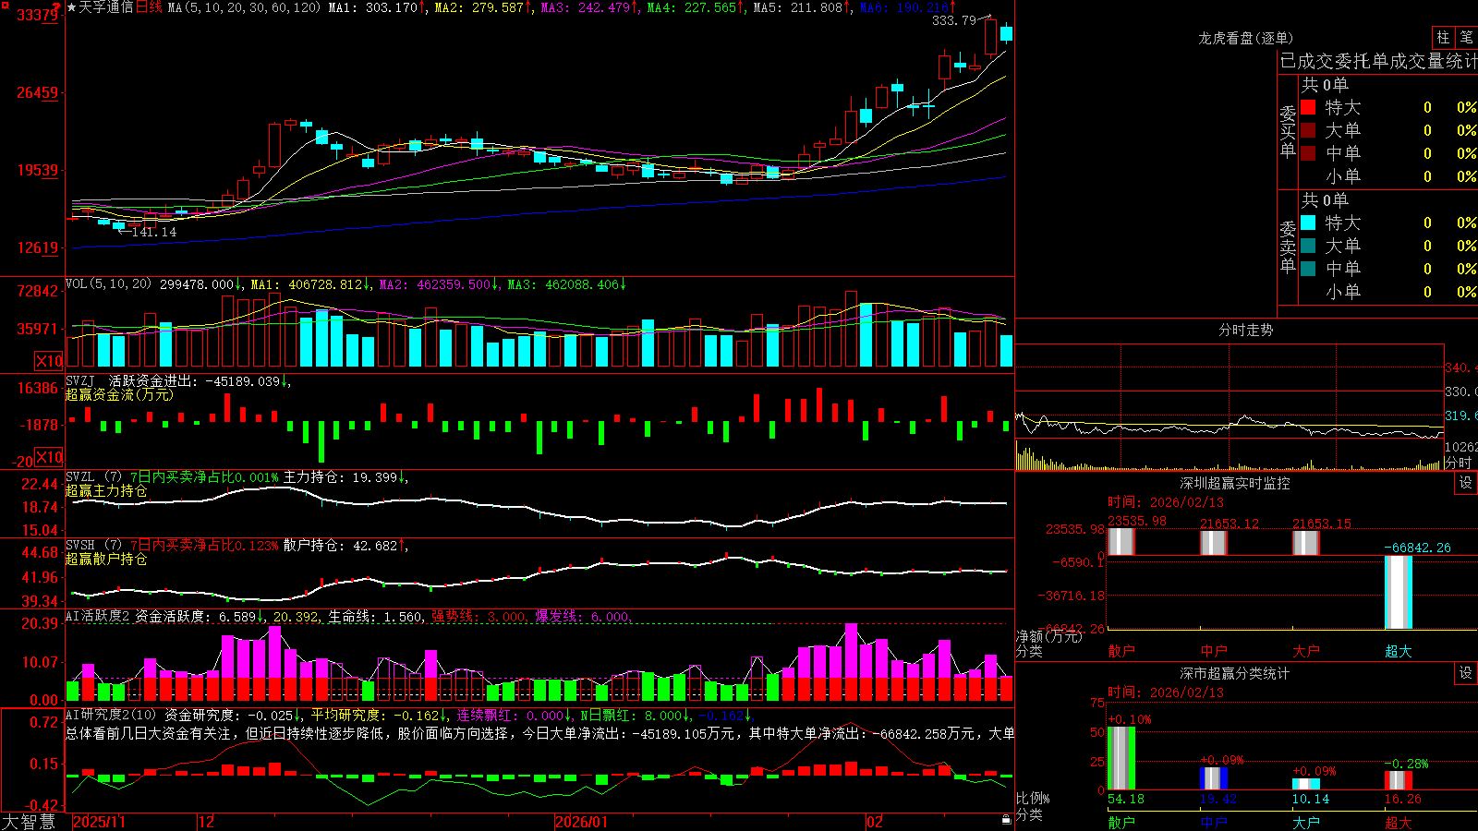Click the 54.18 value under 散户 bar
This screenshot has height=831, width=1478.
[x=1126, y=800]
